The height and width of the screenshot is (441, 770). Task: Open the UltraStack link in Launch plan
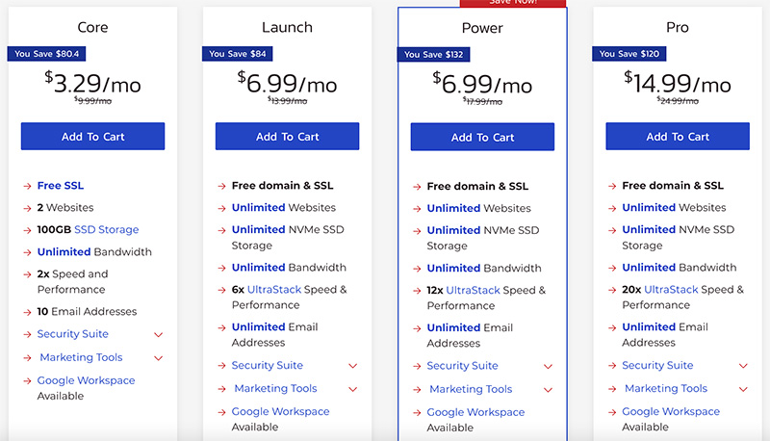(274, 289)
